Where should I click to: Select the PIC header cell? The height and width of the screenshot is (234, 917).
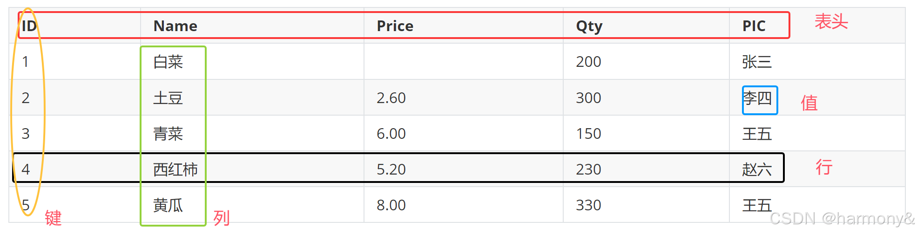click(754, 26)
